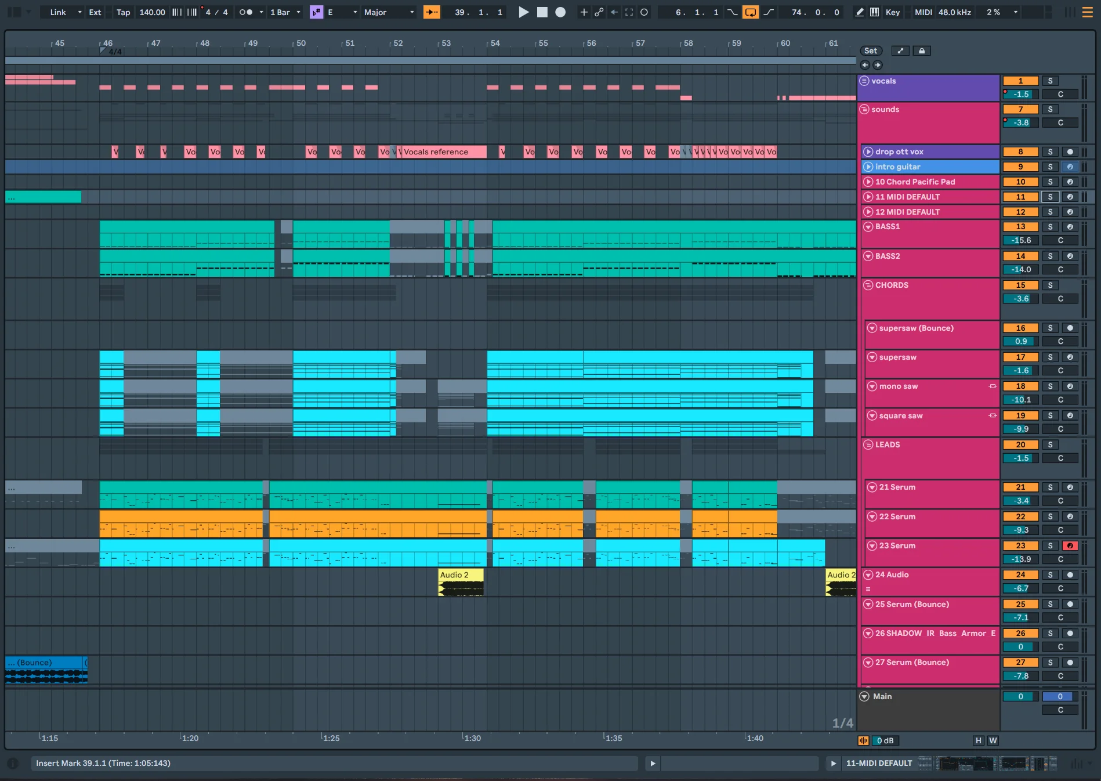Screen dimensions: 1101x781
Task: Collapse the vocals group track
Action: pos(864,81)
